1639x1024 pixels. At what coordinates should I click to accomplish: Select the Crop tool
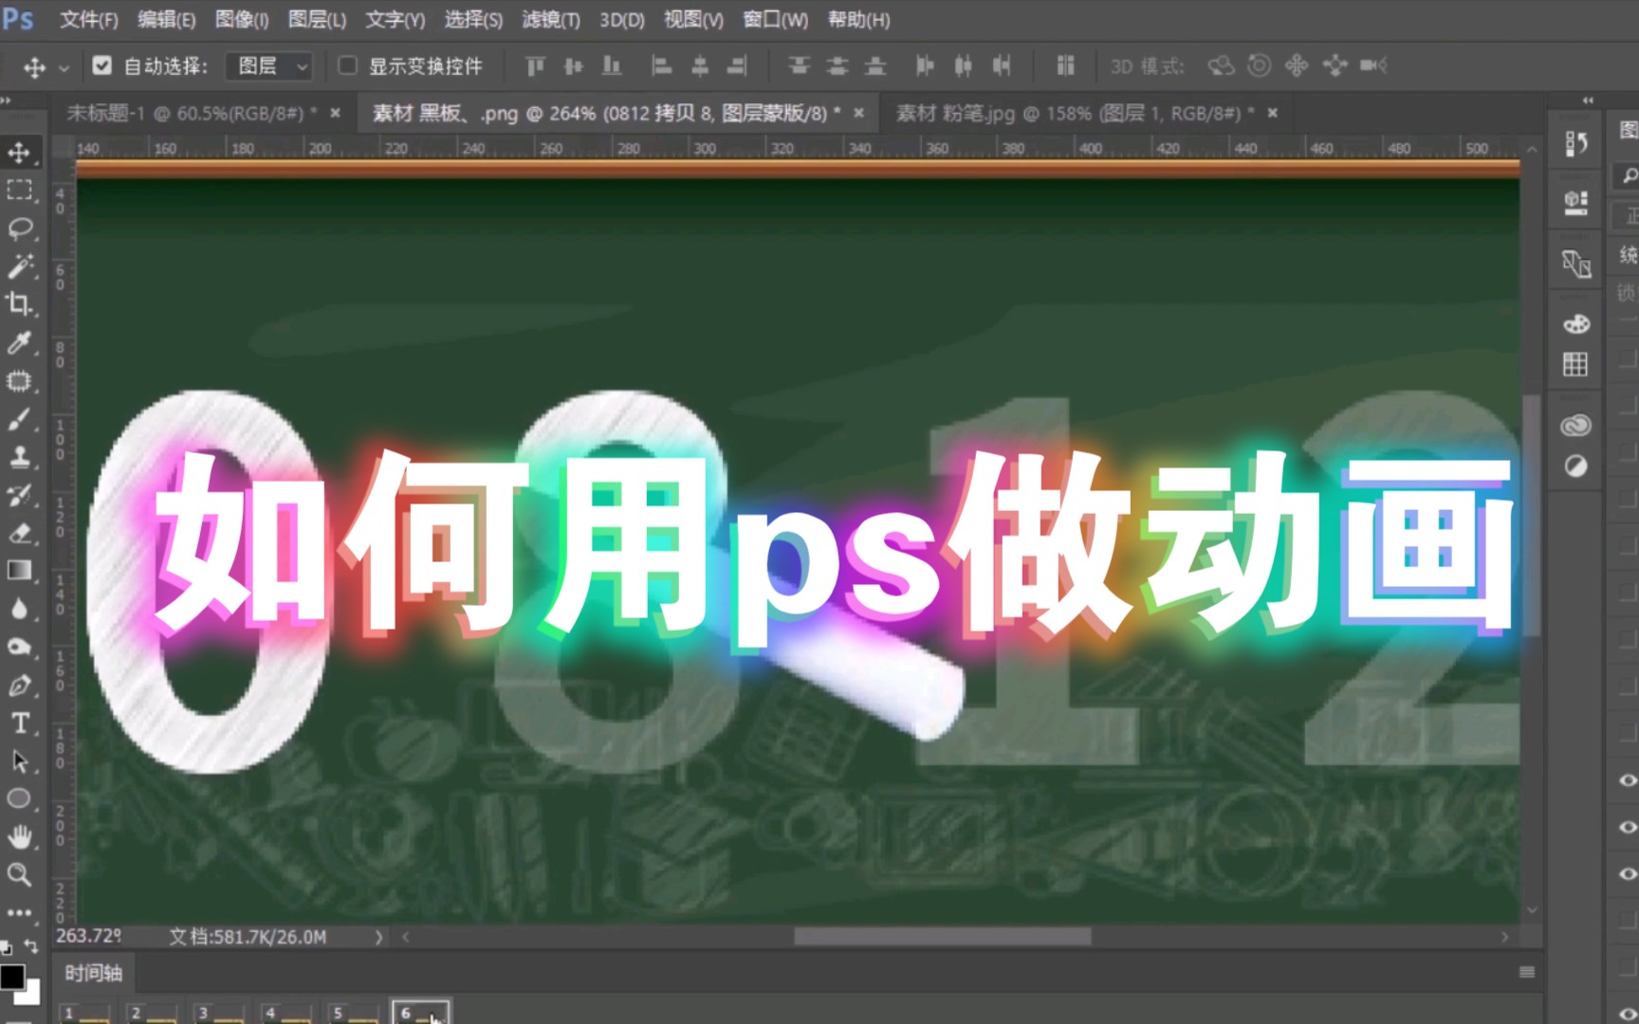pyautogui.click(x=19, y=304)
